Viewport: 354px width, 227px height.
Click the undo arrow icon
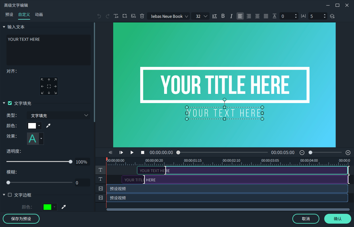[x=99, y=16]
